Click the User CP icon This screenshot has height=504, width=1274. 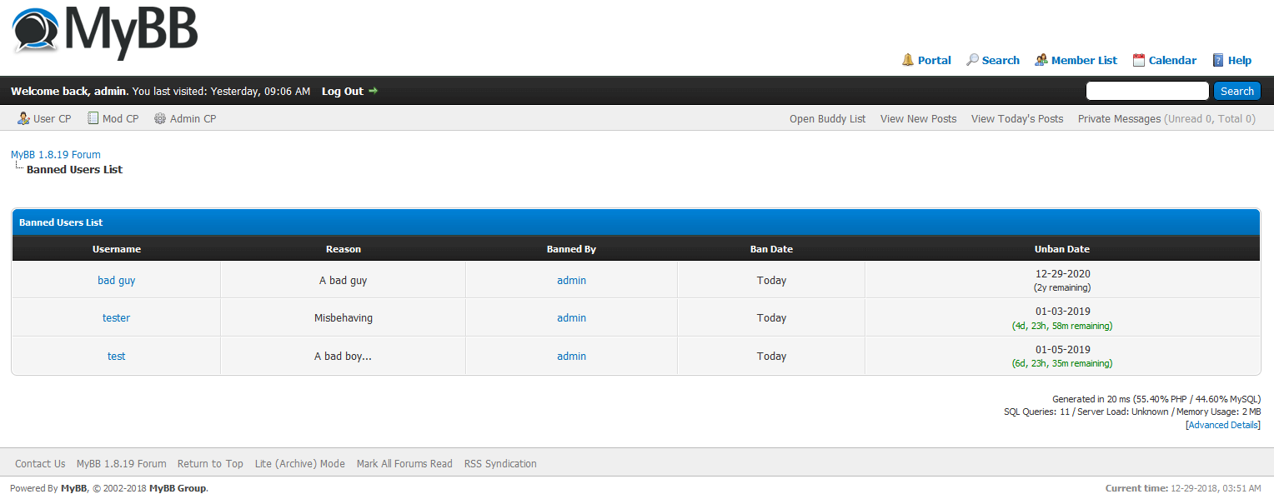(23, 118)
